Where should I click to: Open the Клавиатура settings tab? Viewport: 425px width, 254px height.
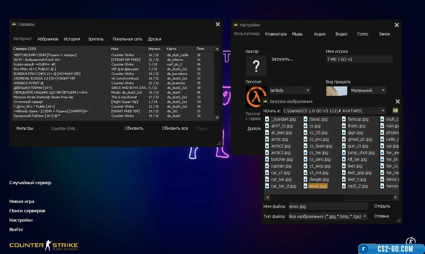point(276,34)
